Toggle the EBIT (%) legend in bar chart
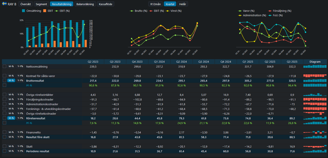 (x=62, y=11)
